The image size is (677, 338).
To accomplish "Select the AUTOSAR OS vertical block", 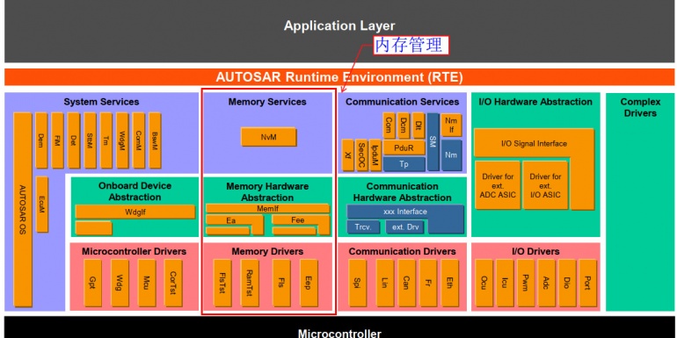I will 23,210.
